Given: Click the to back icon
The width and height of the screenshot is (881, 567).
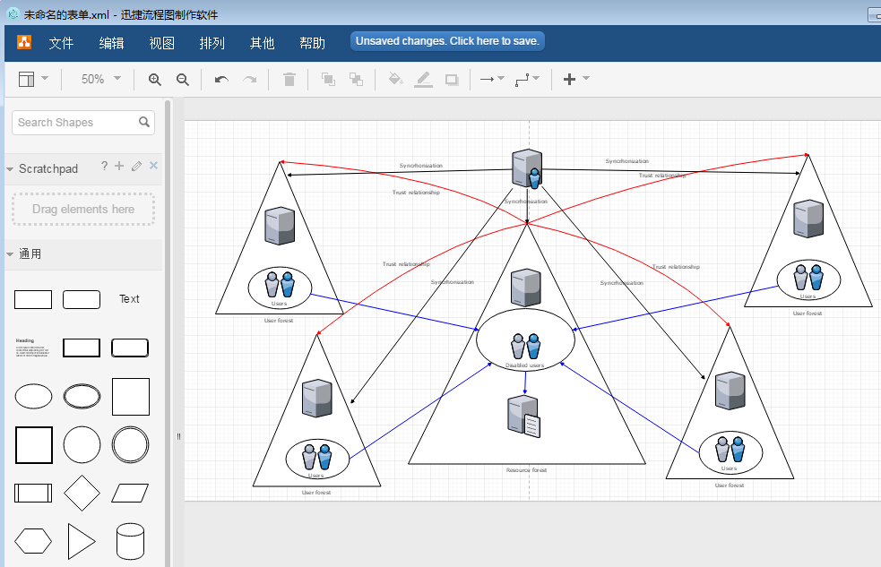Looking at the screenshot, I should click(356, 80).
